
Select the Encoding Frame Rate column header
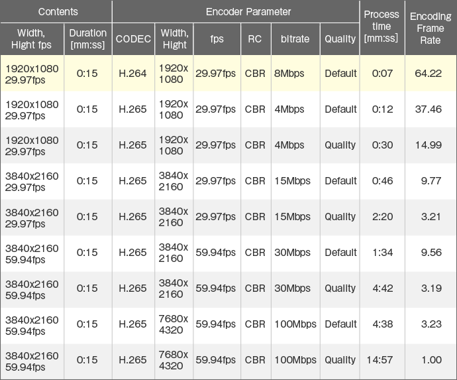[x=431, y=27]
